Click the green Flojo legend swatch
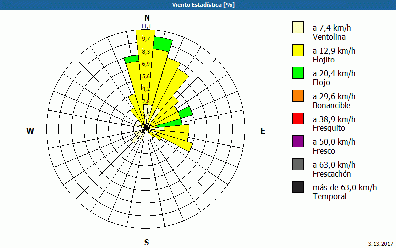396x248 pixels. pos(298,73)
